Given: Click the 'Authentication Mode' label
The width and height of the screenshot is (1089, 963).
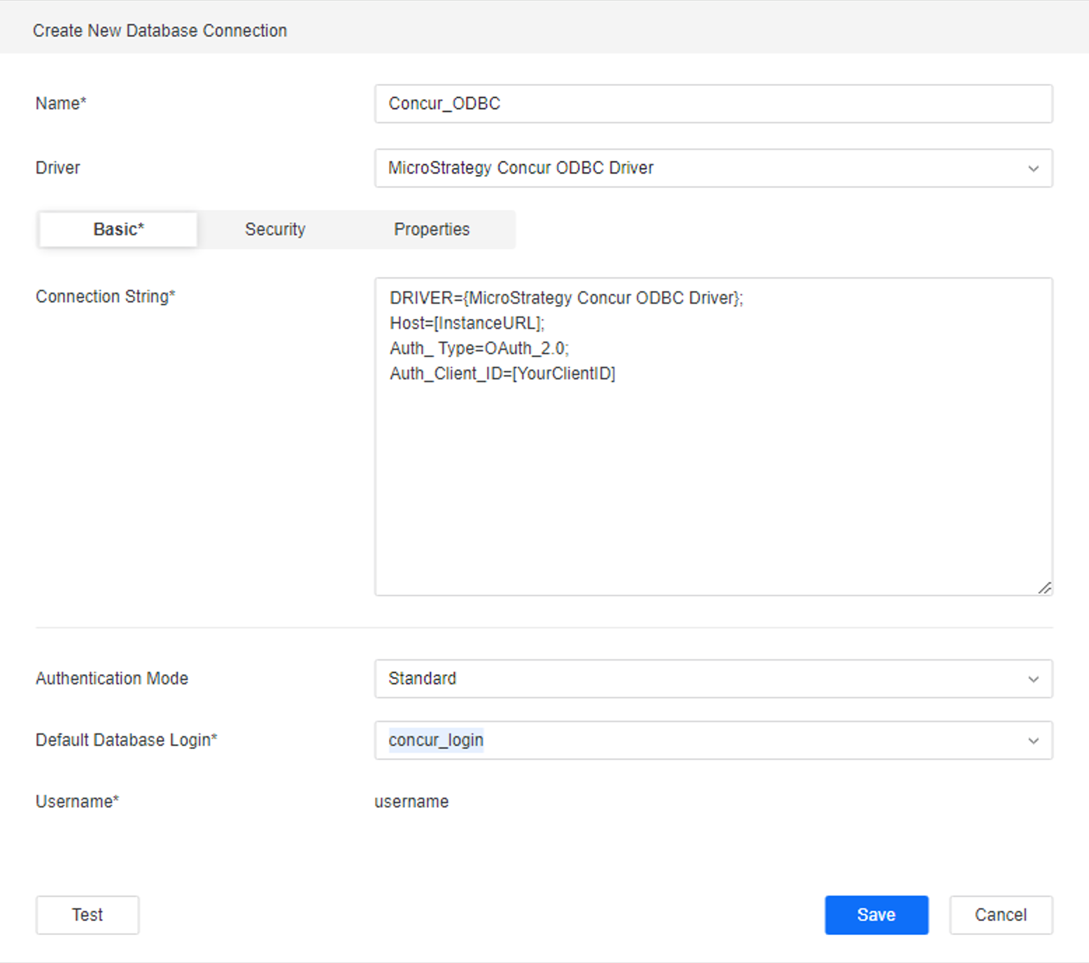Looking at the screenshot, I should [112, 679].
